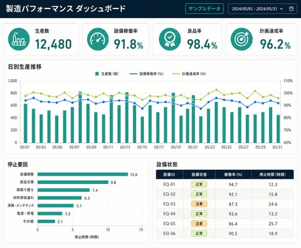The width and height of the screenshot is (301, 248).
Task: Click the サンプルデータ button
Action: click(x=204, y=8)
